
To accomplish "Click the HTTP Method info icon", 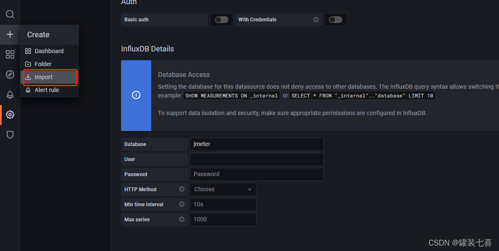I will 182,189.
